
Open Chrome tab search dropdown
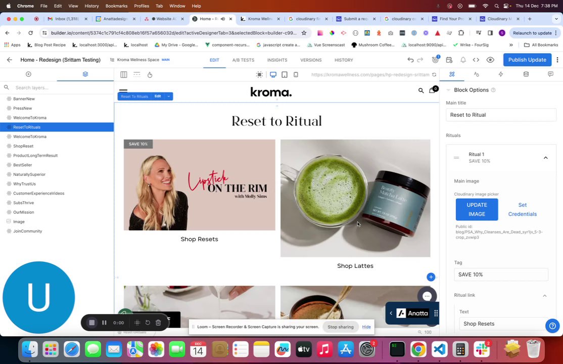pyautogui.click(x=556, y=19)
